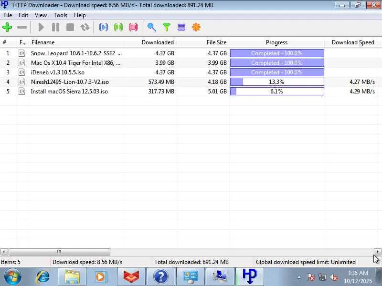Click the file icon for Niresh12495-Lion row
The image size is (382, 286).
(21, 82)
